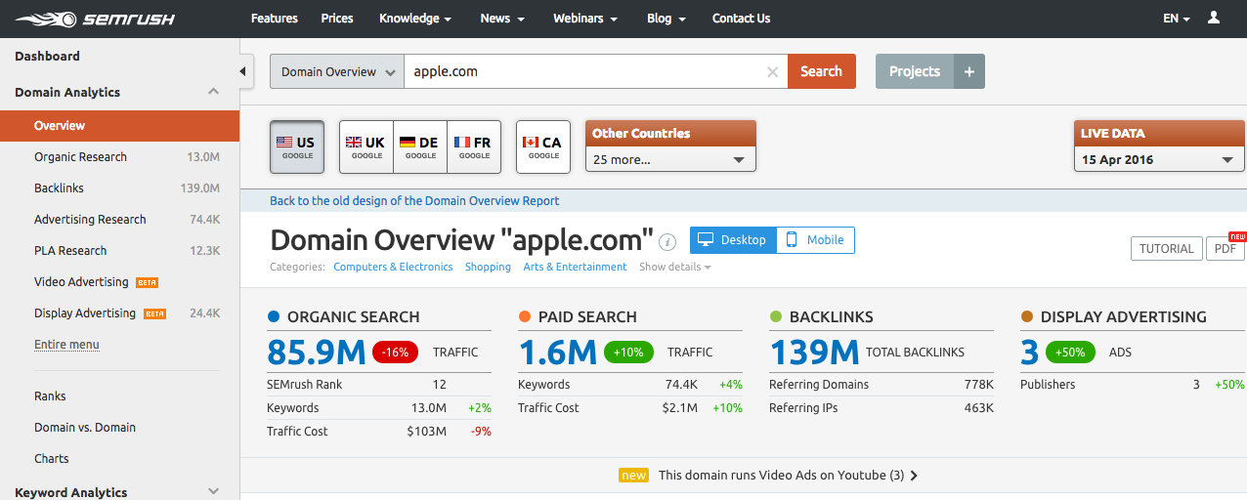Expand the Blog menu
This screenshot has height=500, width=1247.
[x=666, y=19]
